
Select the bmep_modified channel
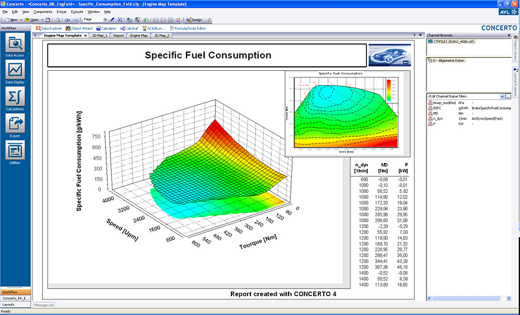pyautogui.click(x=442, y=103)
